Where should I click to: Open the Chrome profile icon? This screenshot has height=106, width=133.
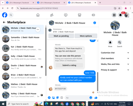[126, 8]
